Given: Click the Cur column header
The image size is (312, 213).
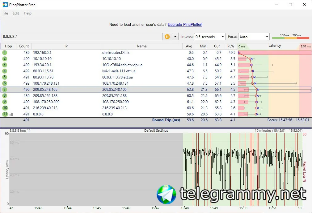Looking at the screenshot, I should [x=217, y=46].
